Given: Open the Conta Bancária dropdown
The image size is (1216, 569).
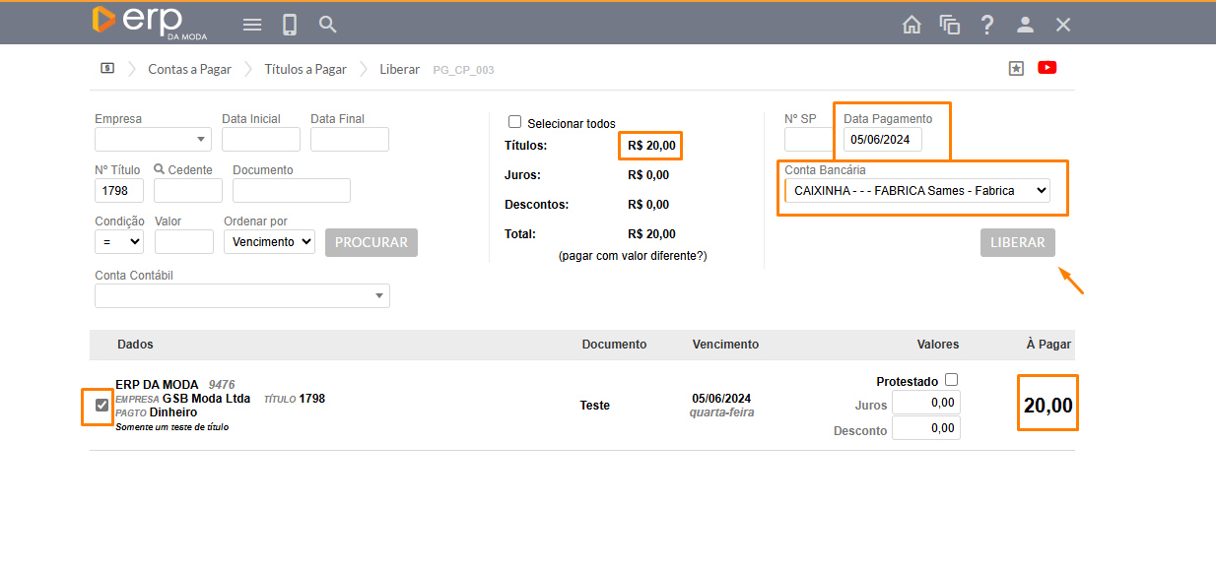Looking at the screenshot, I should coord(916,191).
